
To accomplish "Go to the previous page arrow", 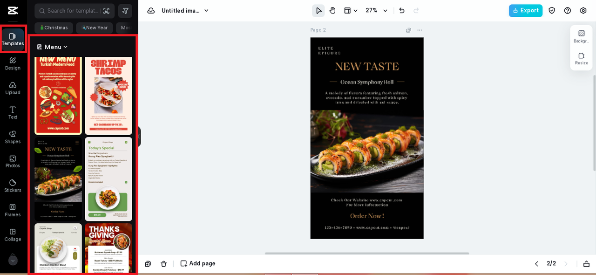I will 536,264.
